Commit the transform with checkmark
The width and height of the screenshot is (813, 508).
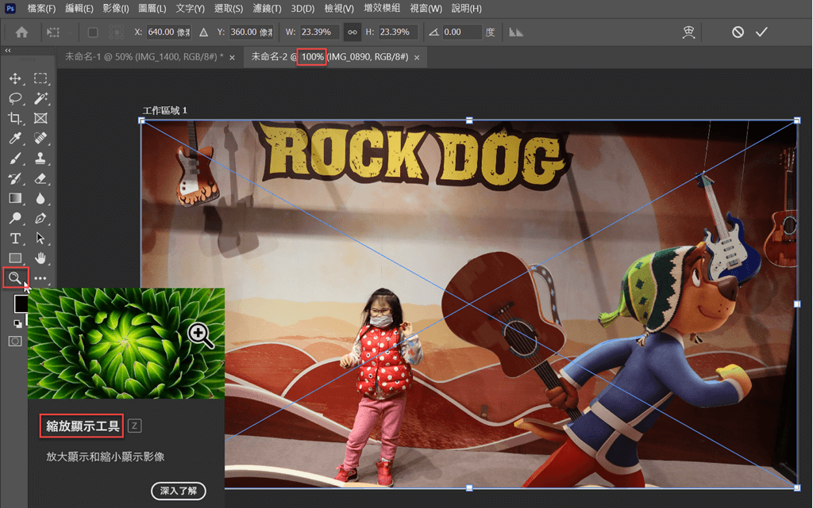pyautogui.click(x=761, y=32)
